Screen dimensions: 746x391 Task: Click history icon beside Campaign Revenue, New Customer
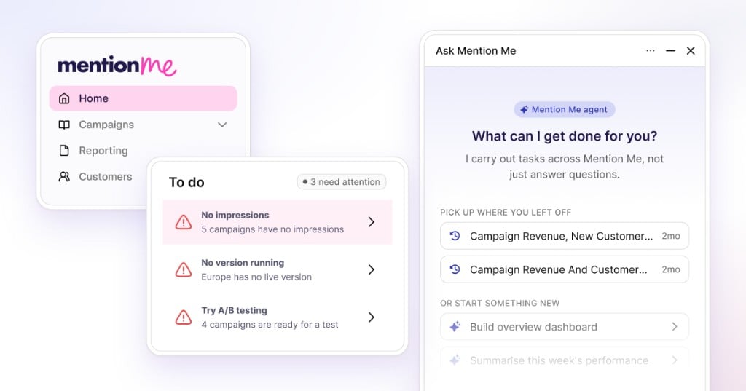coord(455,236)
